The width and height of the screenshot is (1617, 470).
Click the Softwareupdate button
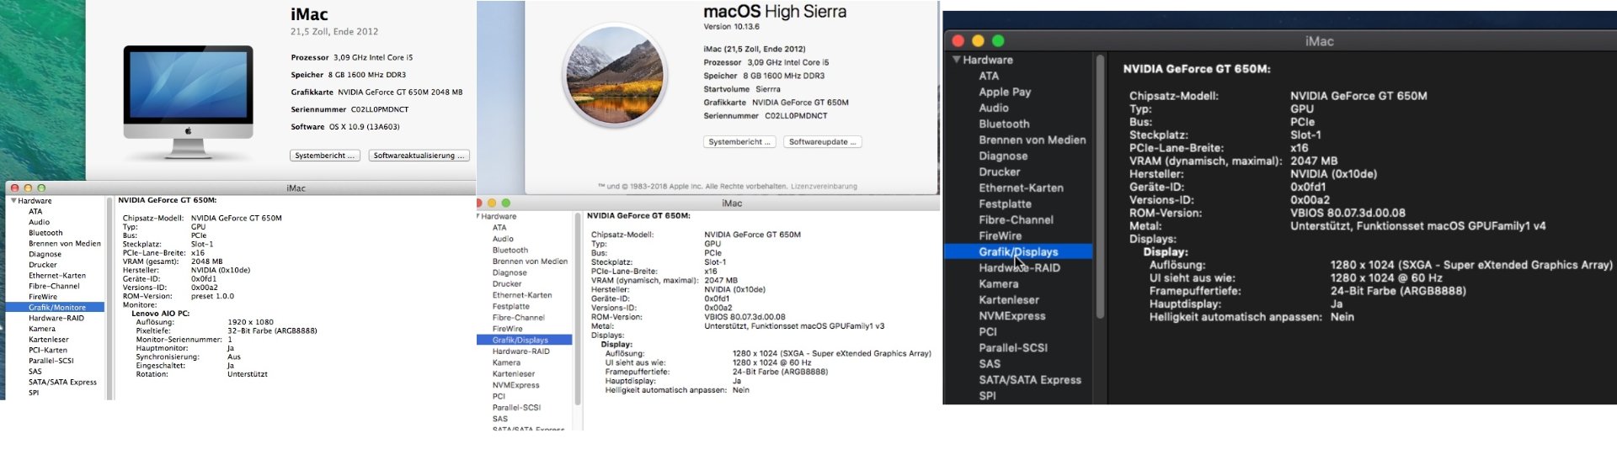(x=822, y=142)
